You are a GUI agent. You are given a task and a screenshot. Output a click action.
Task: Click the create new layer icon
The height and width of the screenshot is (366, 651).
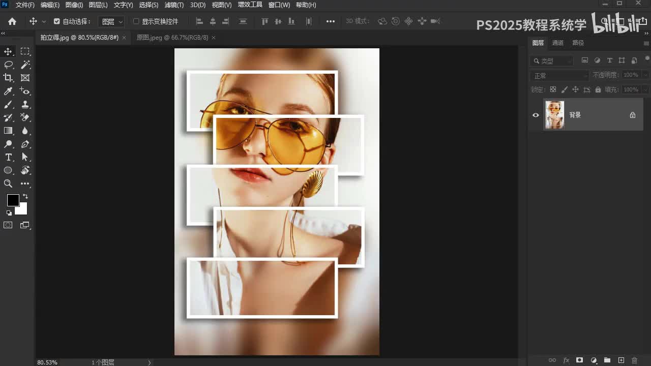pyautogui.click(x=620, y=360)
